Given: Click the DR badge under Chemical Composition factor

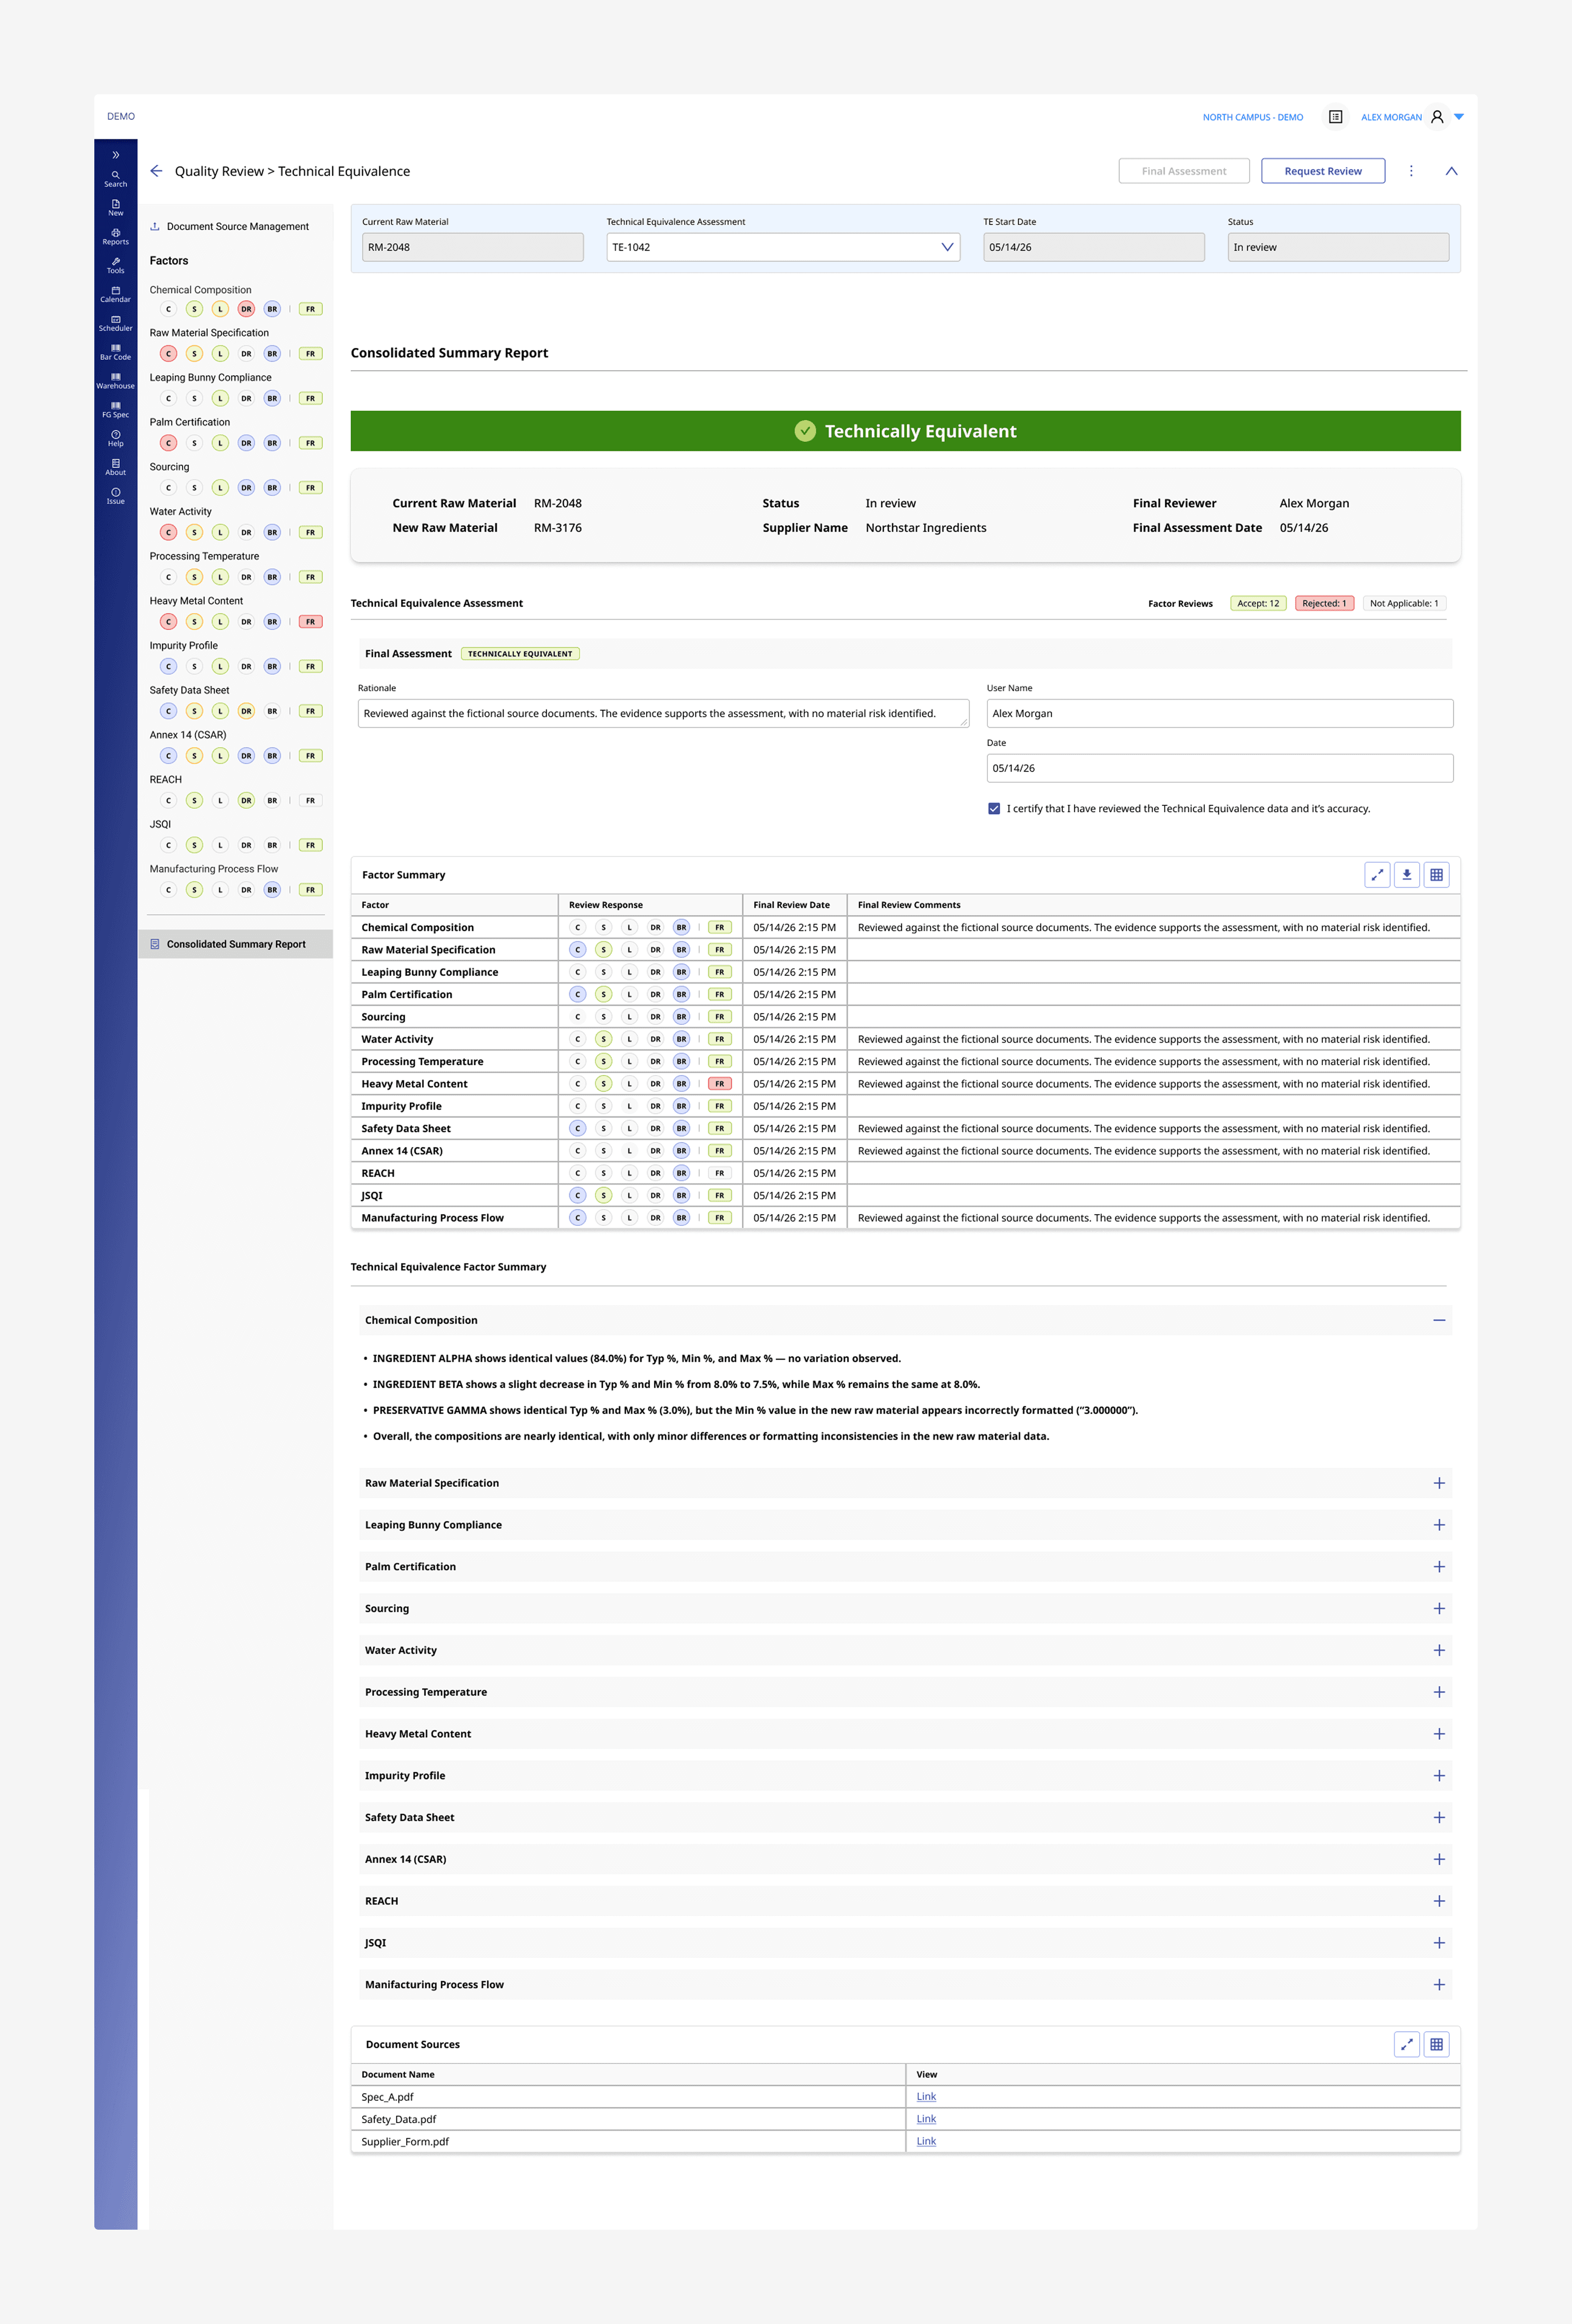Looking at the screenshot, I should tap(246, 309).
